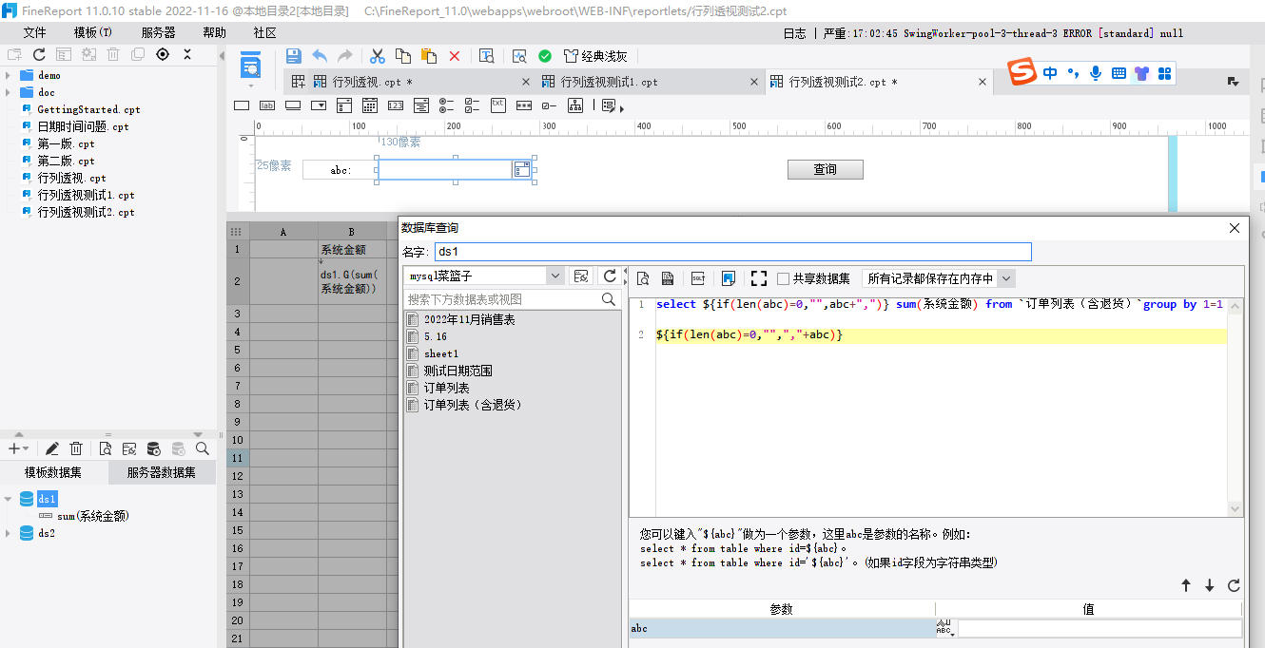Click the 日志 log link
Screen dimensions: 1265x648
click(794, 32)
